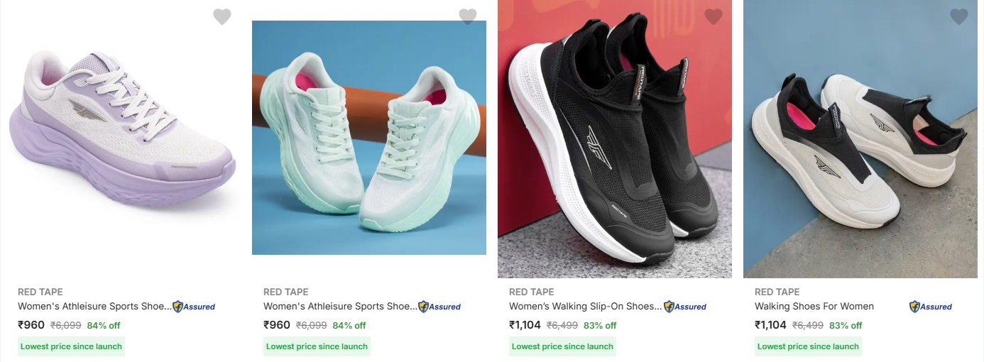Click Assured badge on Walking Shoes For Women
Viewport: 984px width, 362px height.
(931, 307)
